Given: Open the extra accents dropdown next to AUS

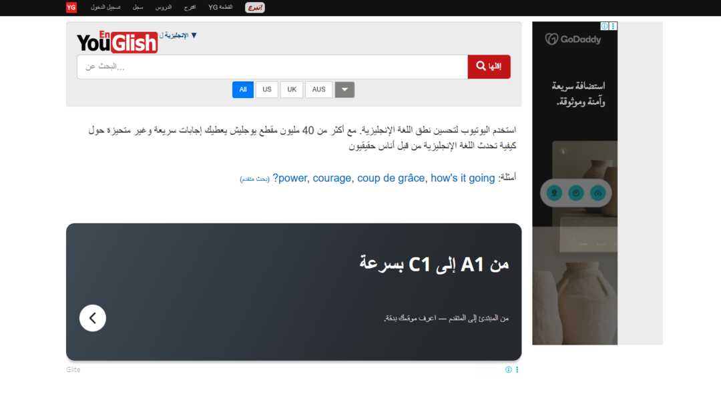Looking at the screenshot, I should [x=344, y=89].
